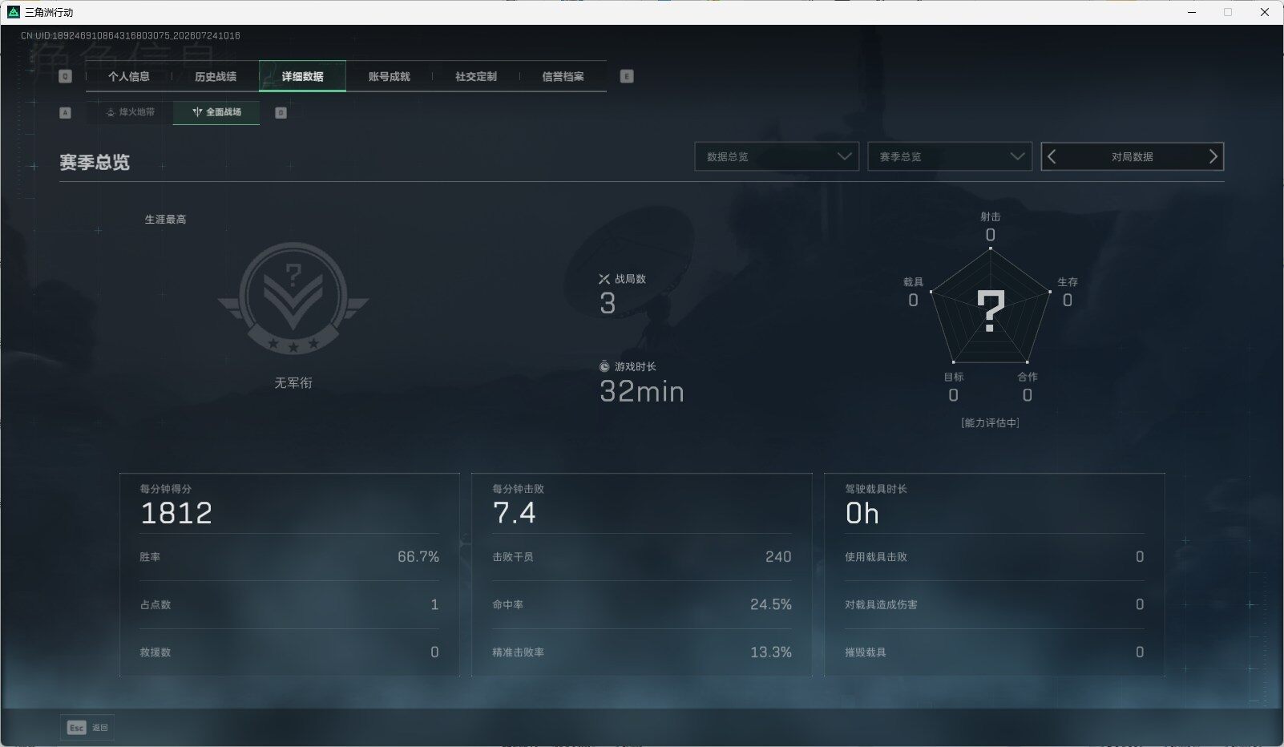
Task: Click the question mark in ability radar
Action: coord(991,312)
